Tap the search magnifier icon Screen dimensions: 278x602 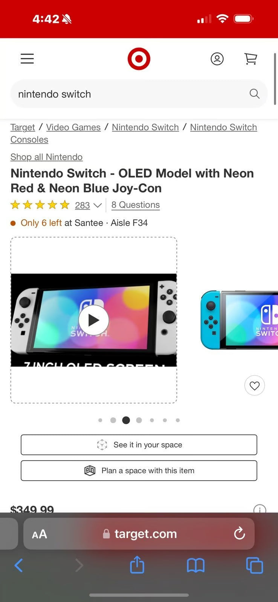(x=254, y=94)
